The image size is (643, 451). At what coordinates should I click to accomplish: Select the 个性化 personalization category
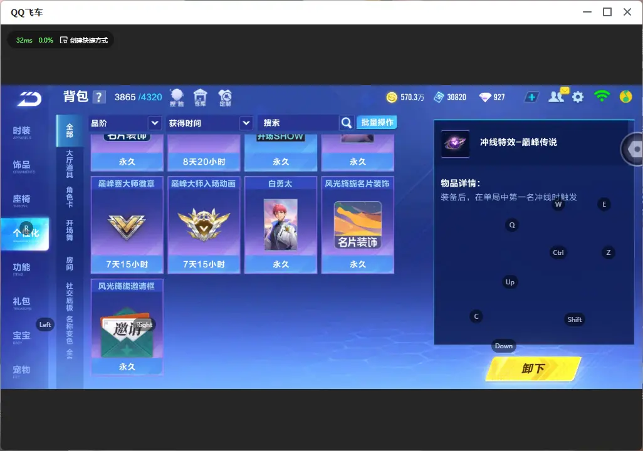(x=24, y=234)
